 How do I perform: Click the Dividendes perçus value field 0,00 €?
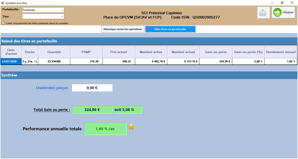(x=92, y=88)
